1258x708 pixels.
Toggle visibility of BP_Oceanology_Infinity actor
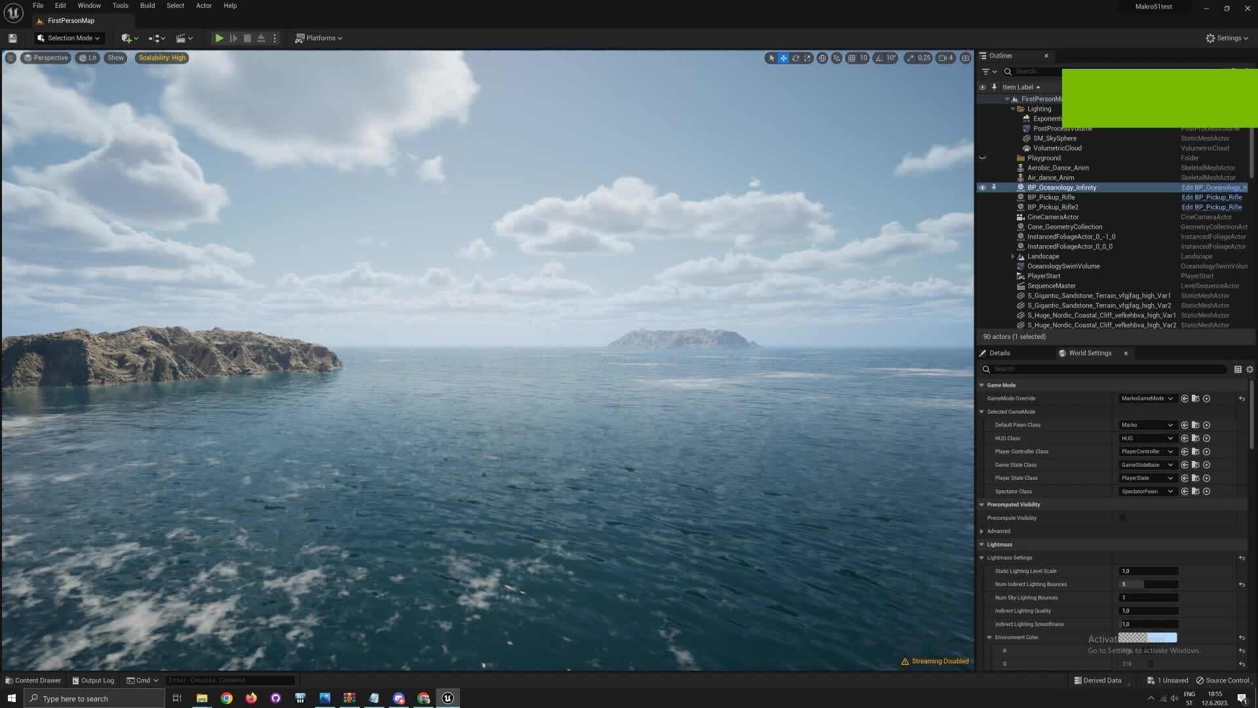click(982, 187)
